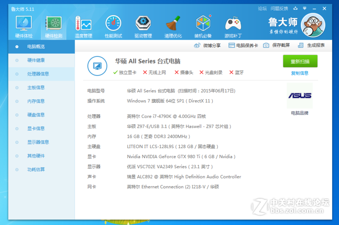Screen dimensions: 339x225
Task: Open 温度管理 temperature management
Action: [83, 27]
